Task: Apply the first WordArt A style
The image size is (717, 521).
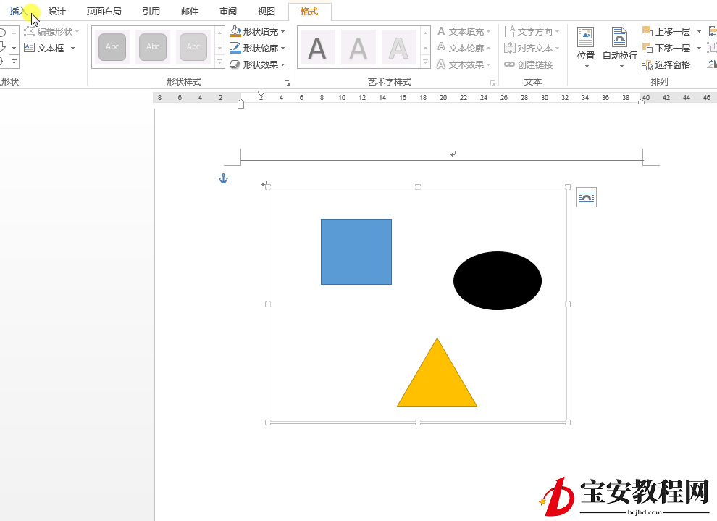Action: [317, 48]
